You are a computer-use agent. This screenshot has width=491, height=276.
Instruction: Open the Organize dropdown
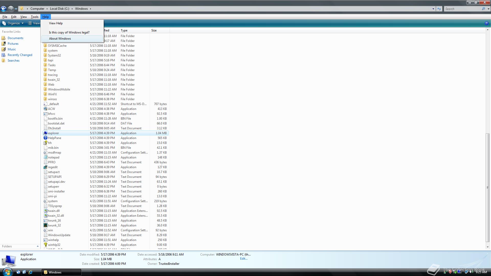coord(13,23)
